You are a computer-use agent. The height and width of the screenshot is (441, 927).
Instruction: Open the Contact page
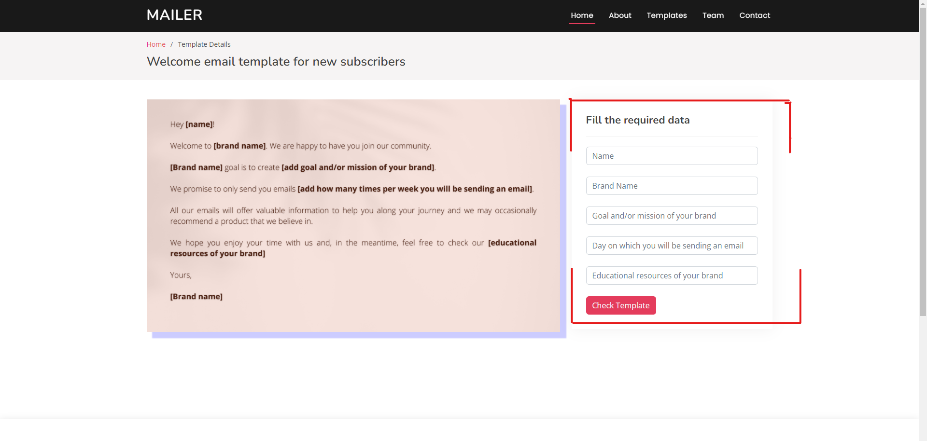tap(755, 15)
